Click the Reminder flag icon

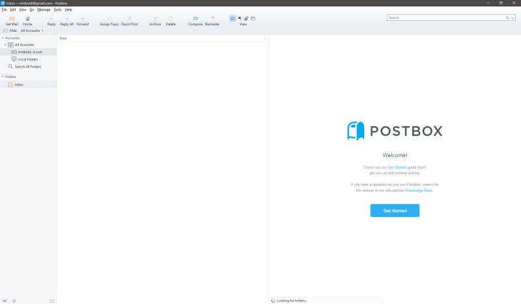212,19
